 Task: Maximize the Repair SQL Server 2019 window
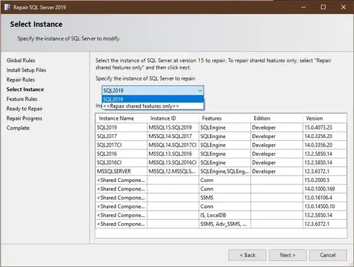323,7
